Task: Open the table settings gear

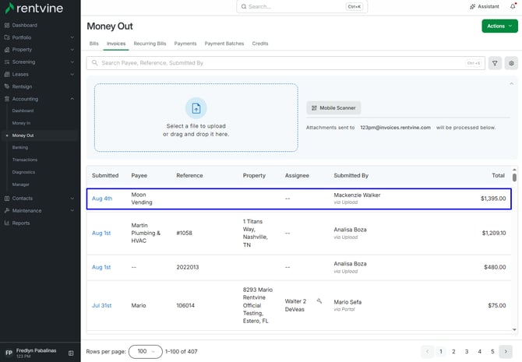Action: 511,63
